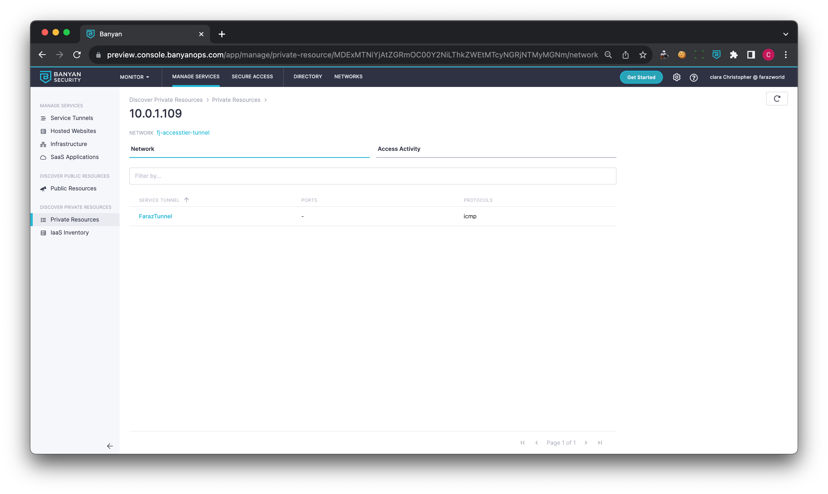The height and width of the screenshot is (494, 828).
Task: Collapse sidebar with the left arrow icon
Action: [x=110, y=446]
